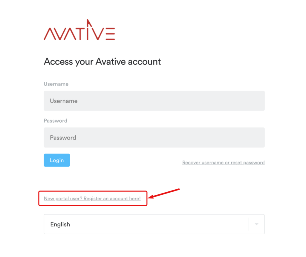Open New portal user registration link
The image size is (306, 257).
[x=92, y=198]
